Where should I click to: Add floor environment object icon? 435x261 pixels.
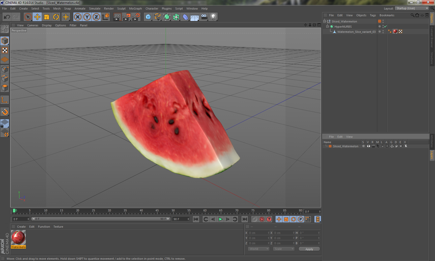(x=195, y=17)
